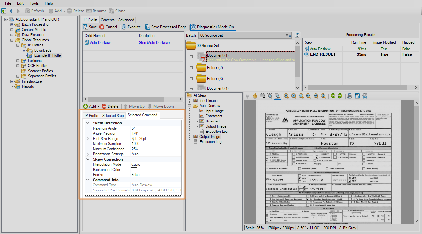
Task: Click Save Processed Page button
Action: [166, 27]
